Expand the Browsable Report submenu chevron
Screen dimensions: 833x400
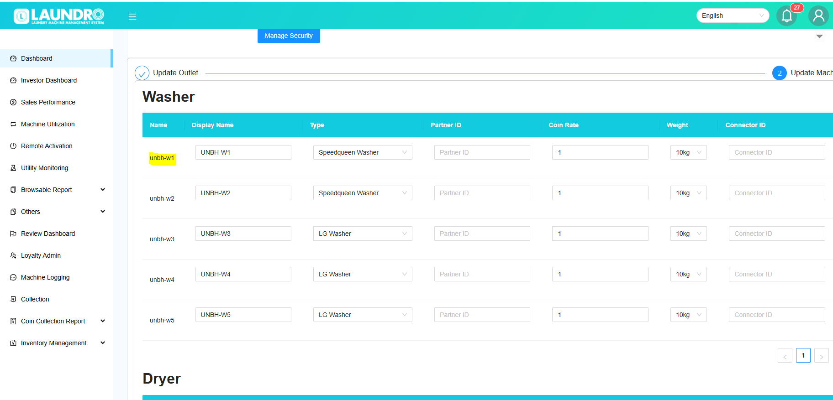[103, 190]
